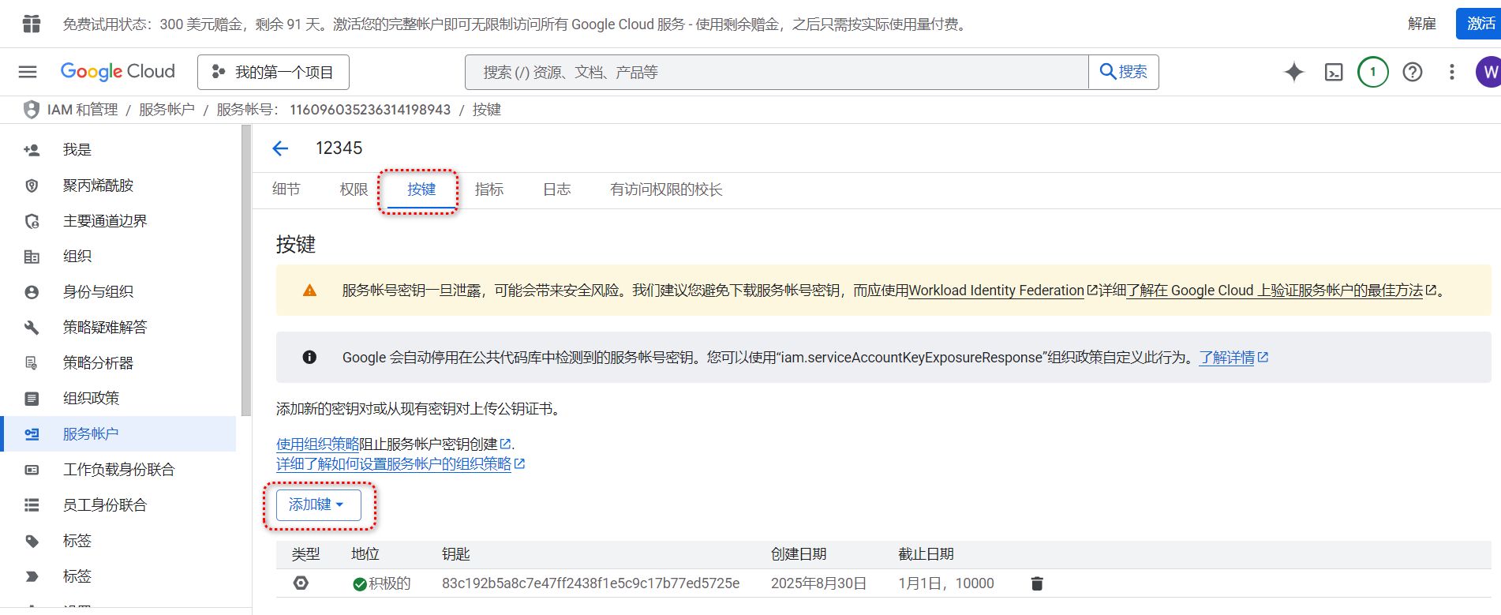
Task: Expand the 添加键 dropdown button
Action: (319, 504)
